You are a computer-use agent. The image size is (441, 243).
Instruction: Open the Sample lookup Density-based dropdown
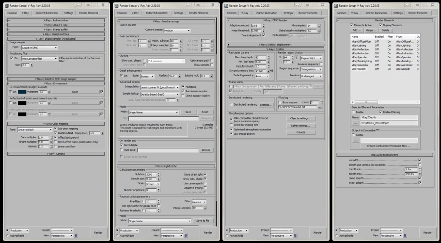(159, 94)
